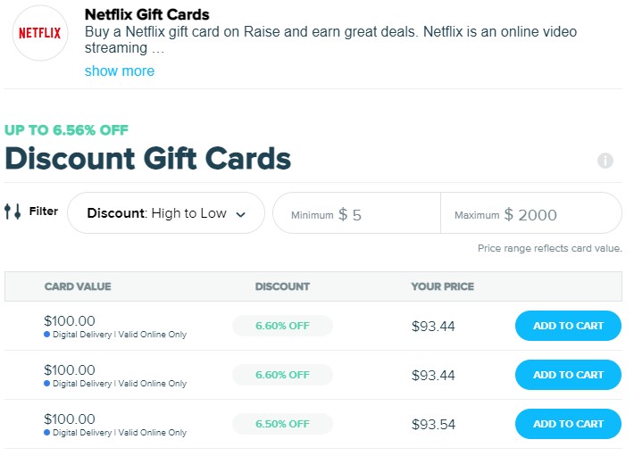Click the chevron arrow in the sort dropdown
The width and height of the screenshot is (634, 456).
(241, 214)
